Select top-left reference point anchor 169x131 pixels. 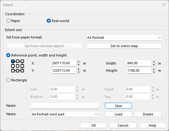click(x=13, y=61)
